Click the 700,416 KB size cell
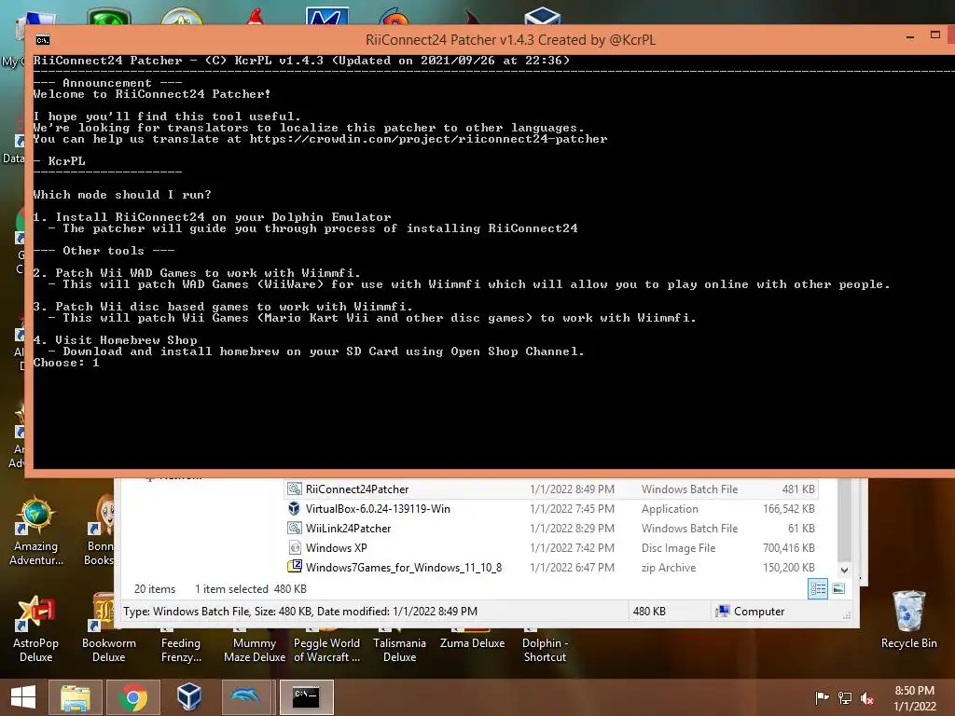The image size is (955, 716). tap(789, 547)
